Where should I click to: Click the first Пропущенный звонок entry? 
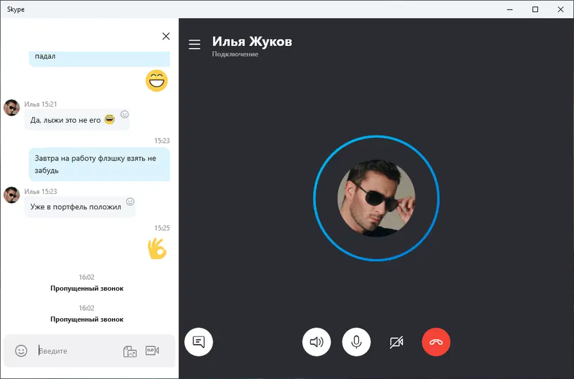[x=87, y=288]
